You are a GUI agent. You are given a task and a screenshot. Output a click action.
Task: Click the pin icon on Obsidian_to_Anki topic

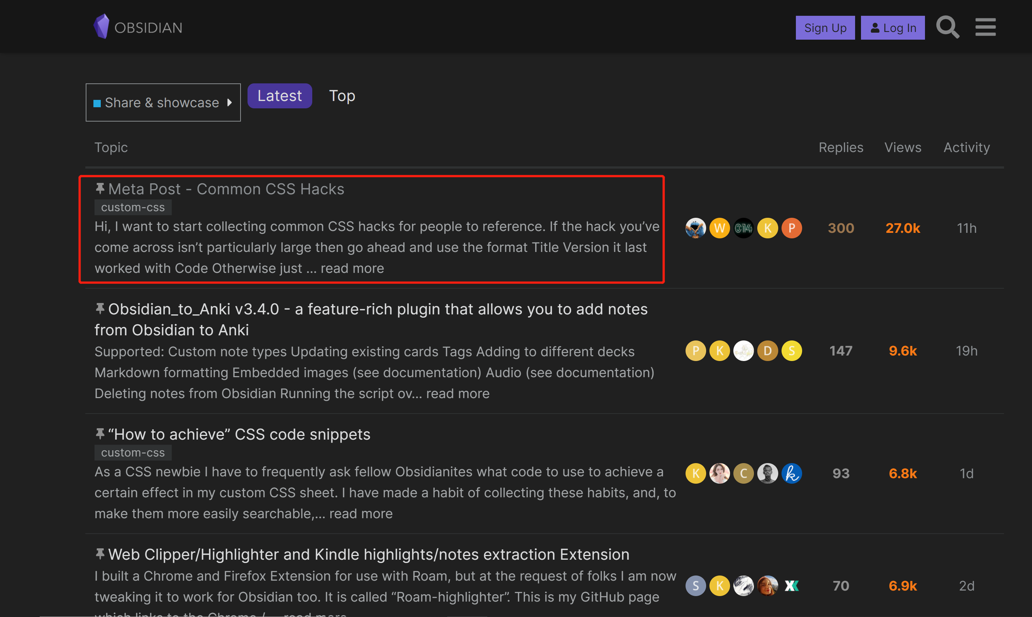(100, 308)
